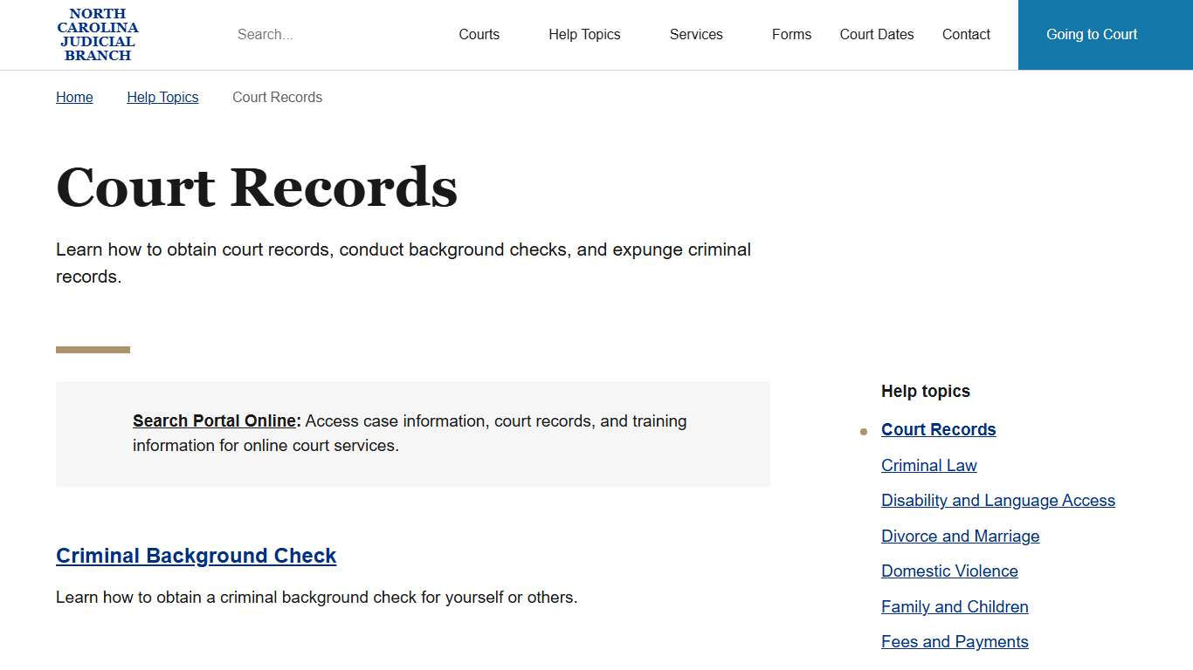Image resolution: width=1193 pixels, height=670 pixels.
Task: Open the Divorce and Marriage topic
Action: 960,536
